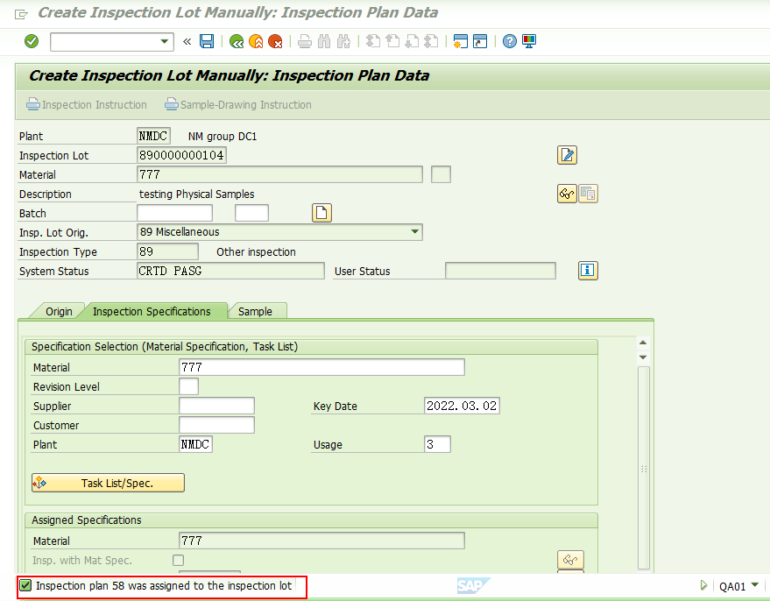
Task: Click the Customer input field
Action: point(216,425)
